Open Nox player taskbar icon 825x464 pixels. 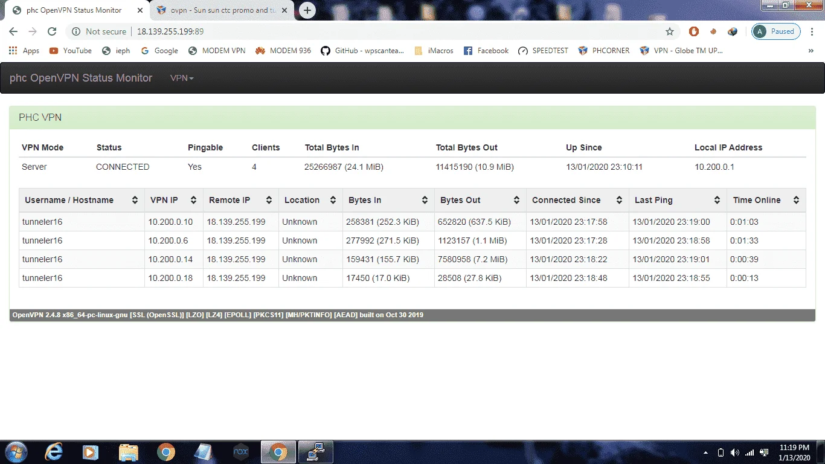coord(241,452)
